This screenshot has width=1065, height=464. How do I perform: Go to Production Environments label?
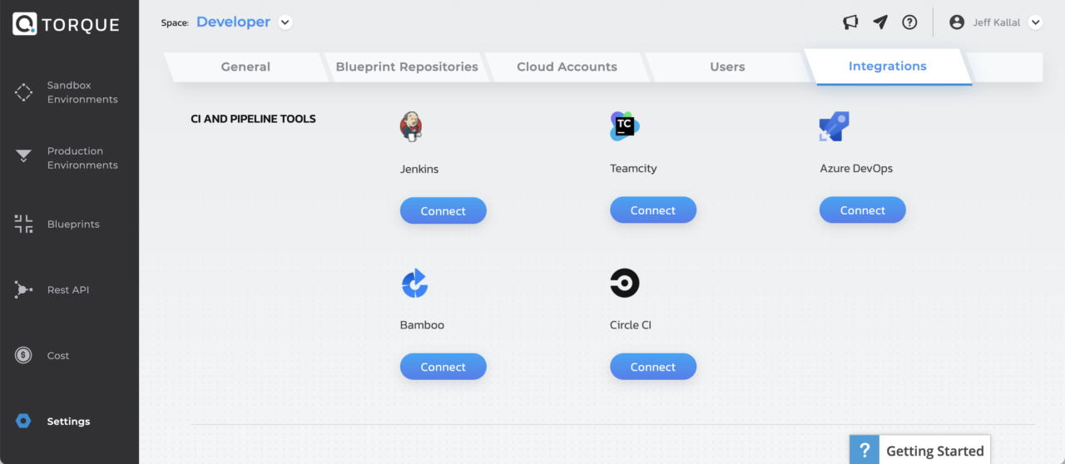click(x=82, y=158)
